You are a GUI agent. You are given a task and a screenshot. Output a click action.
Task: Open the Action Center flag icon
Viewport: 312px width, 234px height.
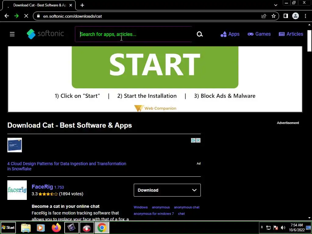tap(276, 228)
